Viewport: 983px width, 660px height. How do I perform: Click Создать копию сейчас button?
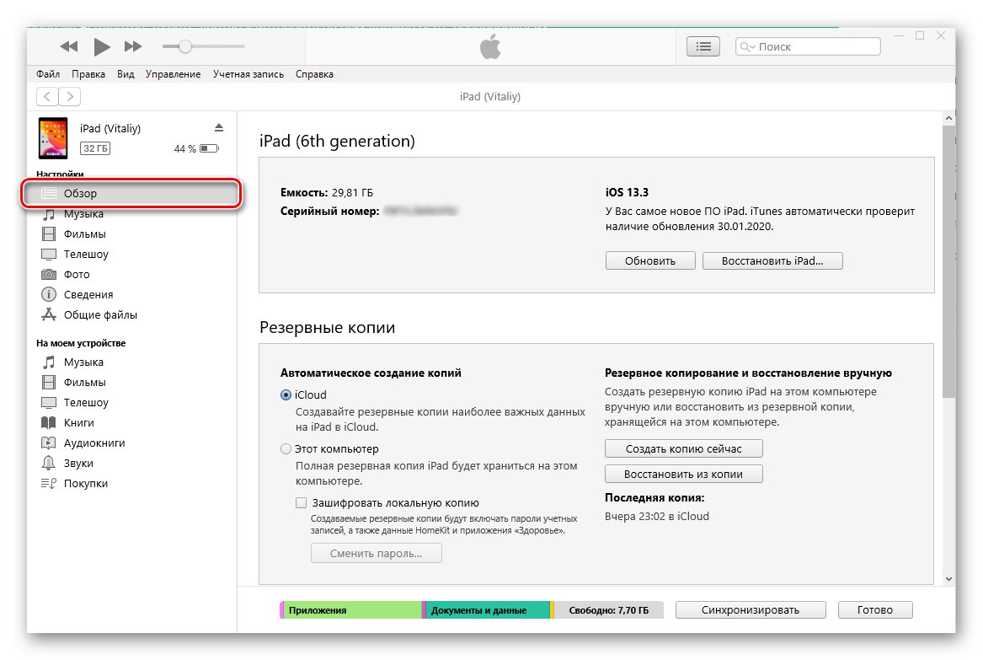(x=683, y=448)
